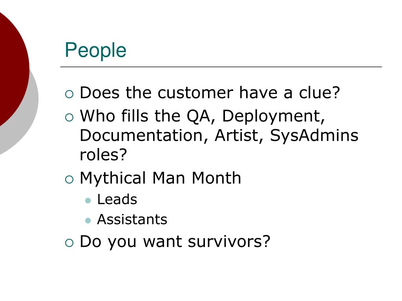The width and height of the screenshot is (402, 301).
Task: Click the hollow bullet beside 'Who fills the QA'
Action: (69, 118)
